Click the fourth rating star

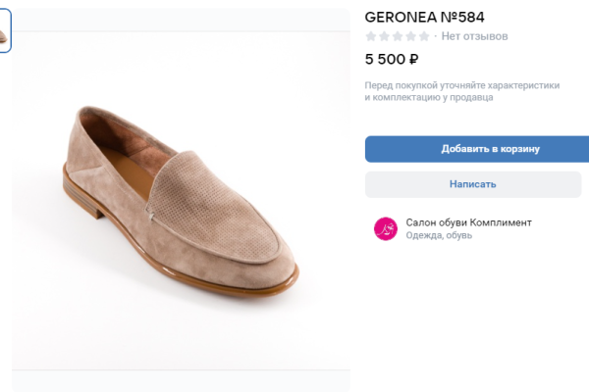(x=410, y=36)
